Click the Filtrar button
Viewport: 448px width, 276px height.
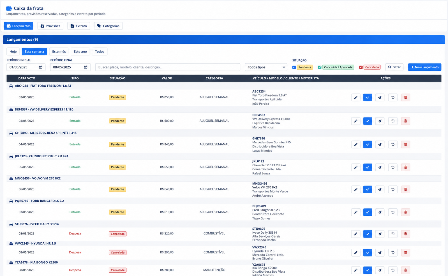(394, 67)
